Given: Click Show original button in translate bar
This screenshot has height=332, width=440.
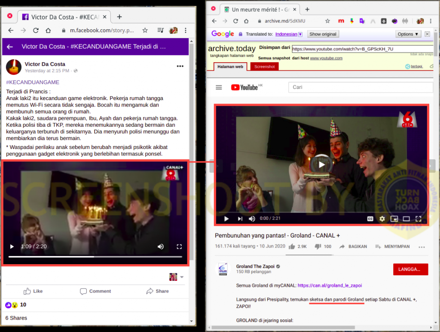Looking at the screenshot, I should click(x=323, y=34).
